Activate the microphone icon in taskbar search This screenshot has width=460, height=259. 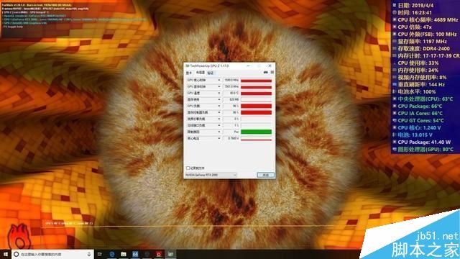coord(89,254)
